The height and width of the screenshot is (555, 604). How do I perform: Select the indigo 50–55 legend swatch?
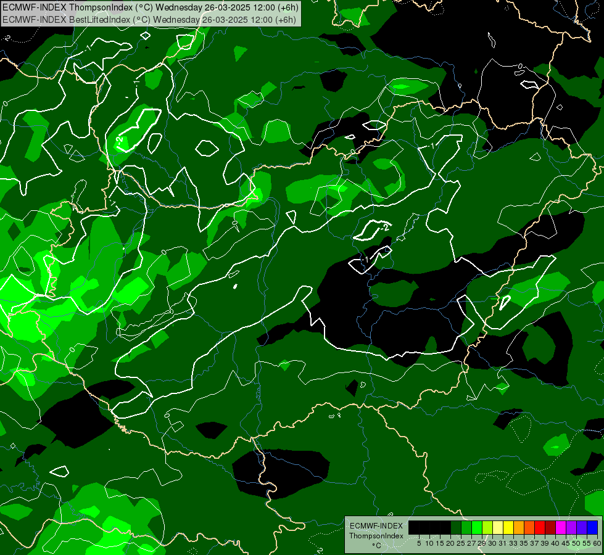pyautogui.click(x=581, y=527)
